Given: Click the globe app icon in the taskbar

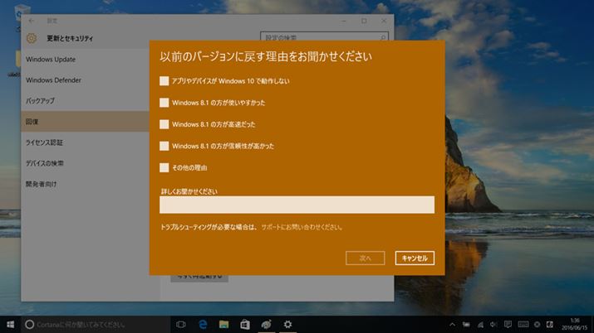Looking at the screenshot, I should [267, 325].
